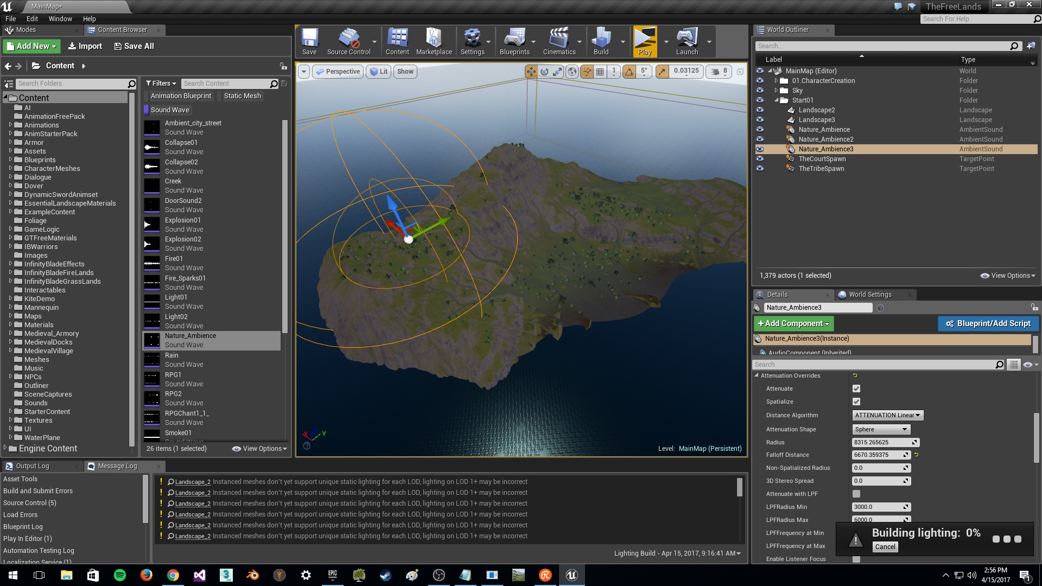Image resolution: width=1042 pixels, height=586 pixels.
Task: Click the Launch toolbar icon
Action: 687,42
